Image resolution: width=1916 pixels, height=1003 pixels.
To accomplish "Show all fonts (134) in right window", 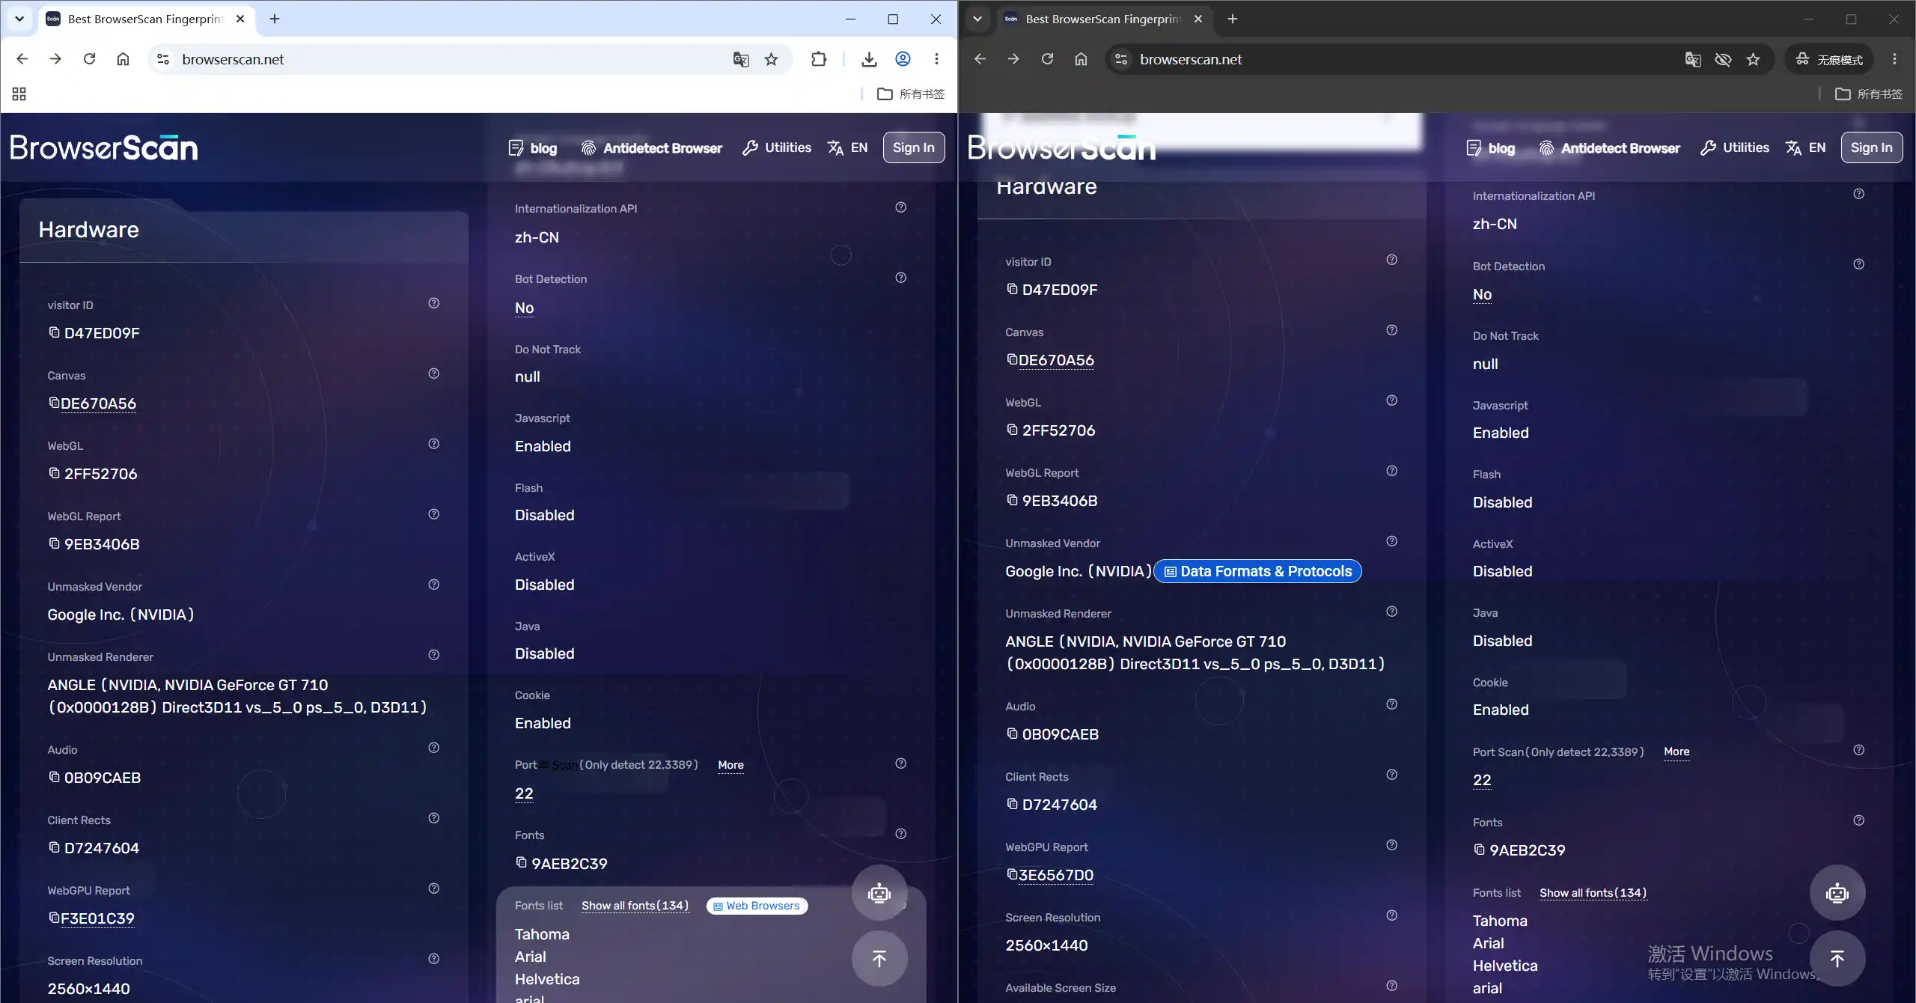I will pos(1593,893).
